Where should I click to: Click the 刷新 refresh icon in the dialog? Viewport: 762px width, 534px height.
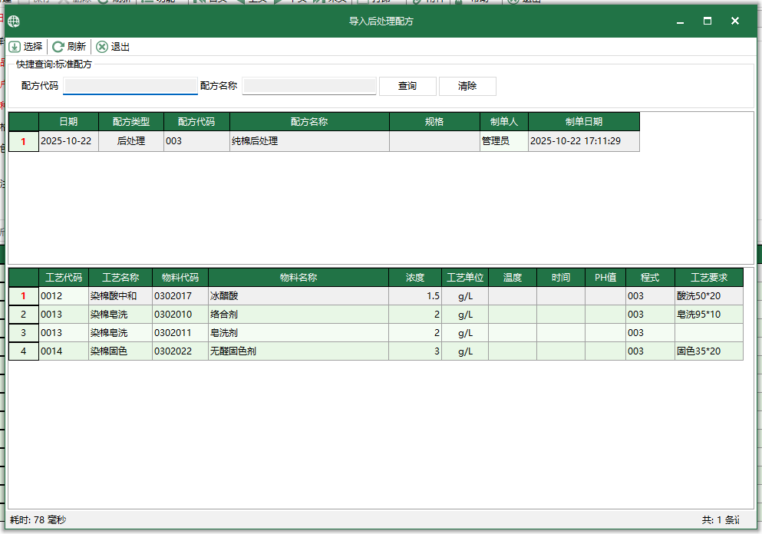tap(58, 46)
